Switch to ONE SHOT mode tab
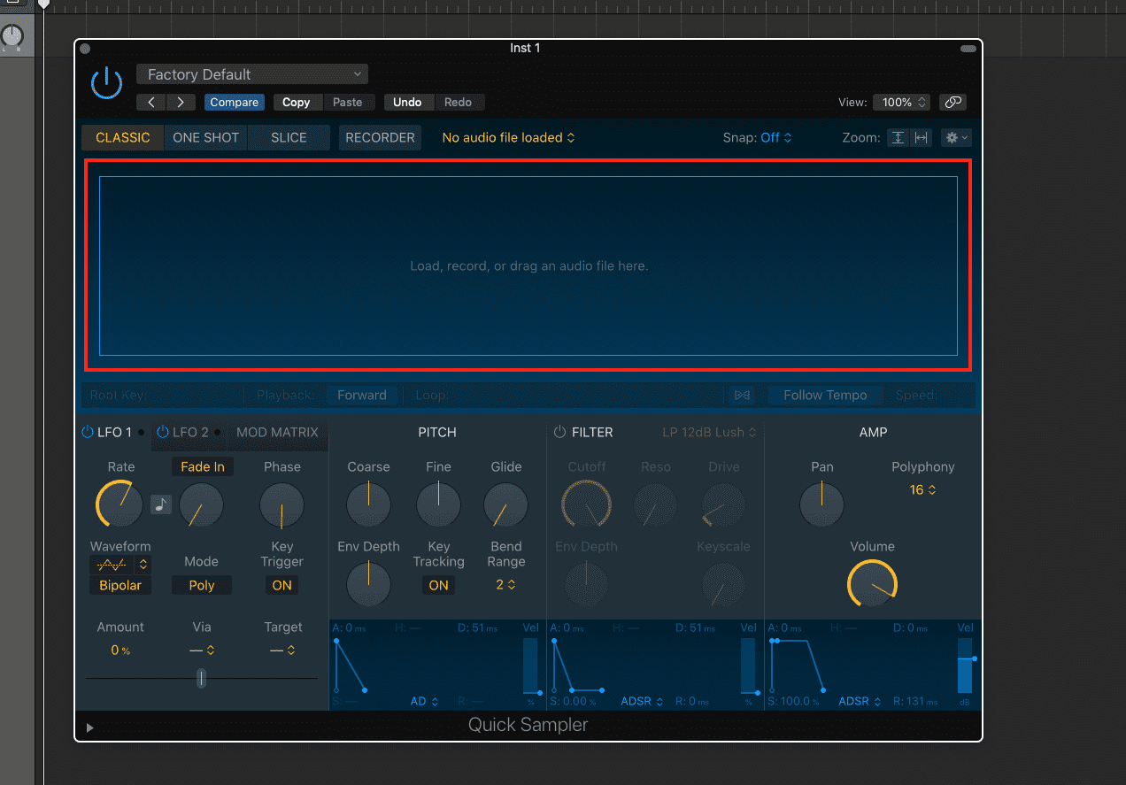Image resolution: width=1126 pixels, height=785 pixels. tap(205, 138)
